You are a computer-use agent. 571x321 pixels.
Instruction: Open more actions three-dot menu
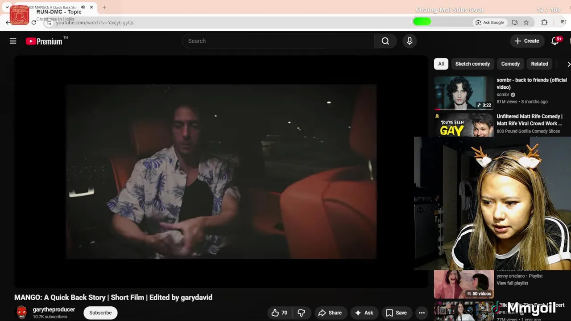(x=422, y=313)
